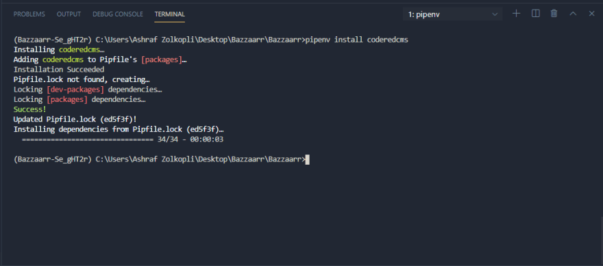Open the Debug Console tab
The height and width of the screenshot is (266, 603).
(x=118, y=14)
